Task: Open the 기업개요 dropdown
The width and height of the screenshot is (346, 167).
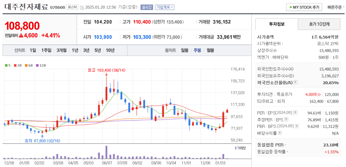Action: (163, 7)
